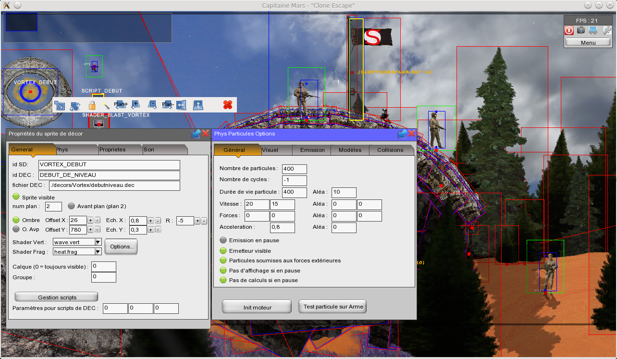The height and width of the screenshot is (359, 617).
Task: Open the Shader Vert dropdown showing wave.vert
Action: point(98,242)
